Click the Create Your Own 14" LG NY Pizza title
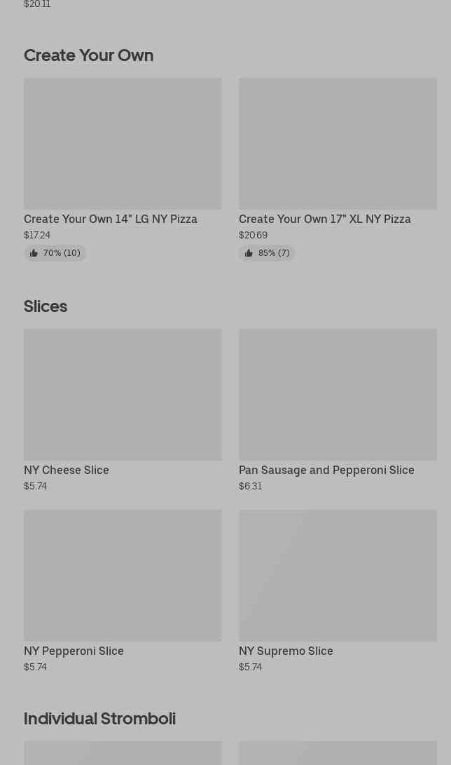Viewport: 451px width, 765px height. [x=111, y=219]
